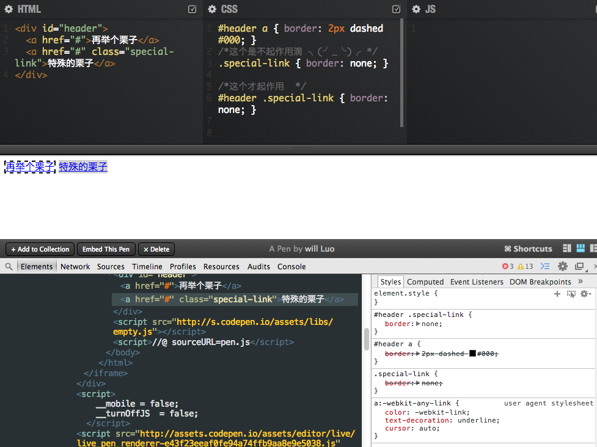Expand more Styles sidebar tabs chevron
597x447 pixels.
pos(580,282)
